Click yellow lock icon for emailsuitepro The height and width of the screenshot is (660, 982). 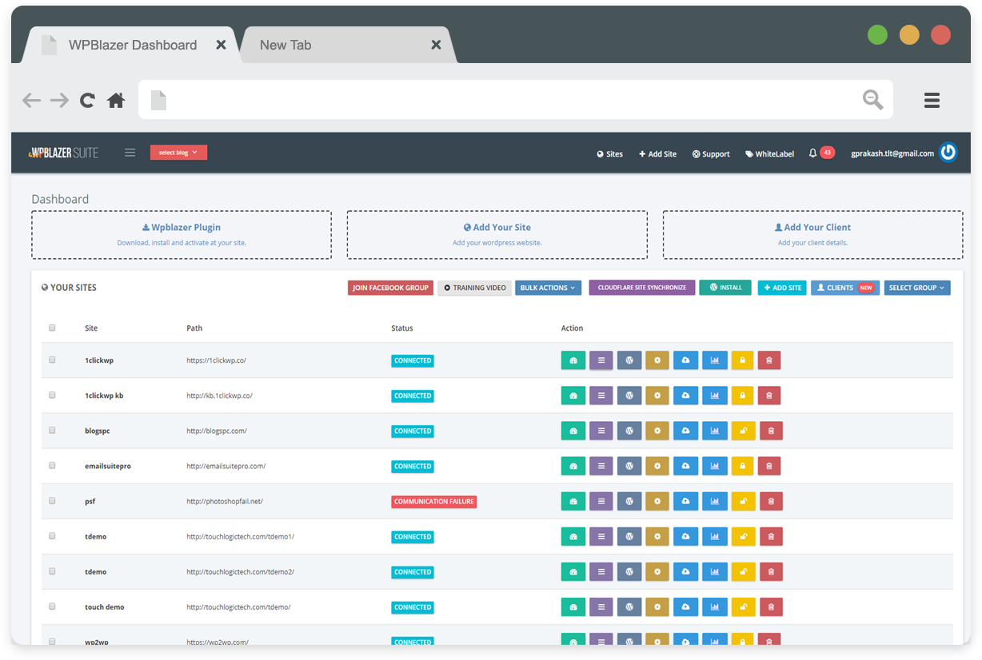pos(743,466)
